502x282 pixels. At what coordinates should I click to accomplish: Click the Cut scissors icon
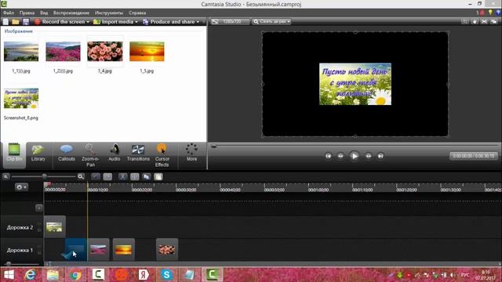tap(122, 176)
